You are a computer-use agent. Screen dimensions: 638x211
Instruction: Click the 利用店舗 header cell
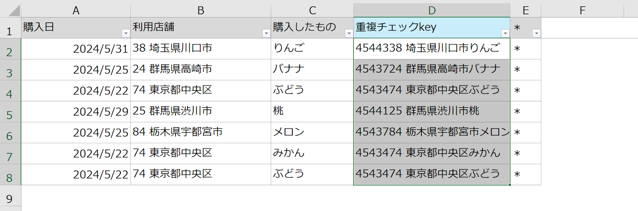[201, 28]
